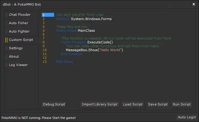Click the dBot - A PokeMMO Bot title
The width and height of the screenshot is (199, 122).
(x=22, y=4)
